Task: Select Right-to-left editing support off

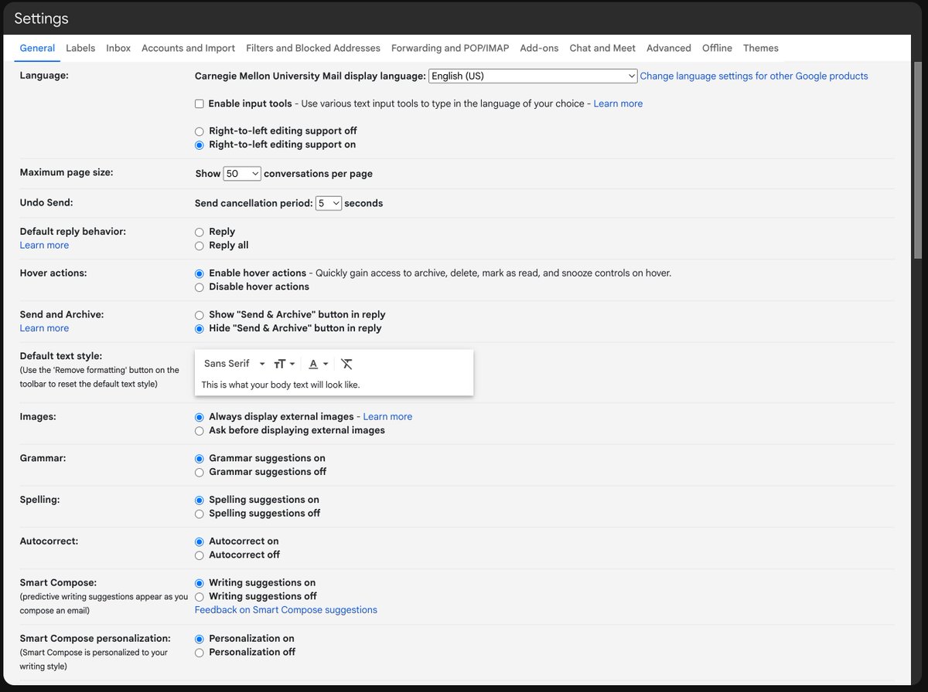Action: [200, 131]
